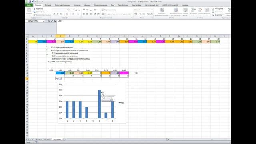Click the middle vertical align icon
Viewport: 256px width, 144px height.
(x=87, y=10)
